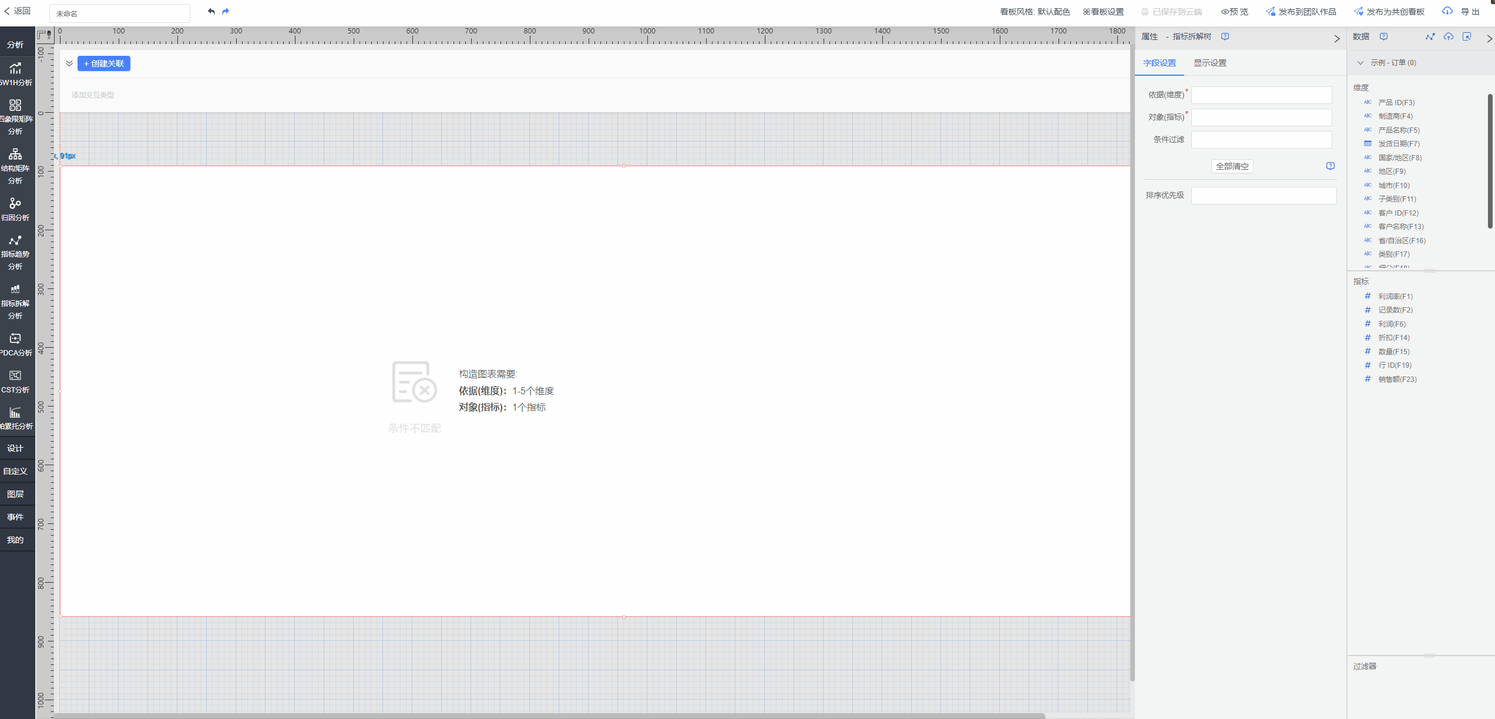Click the redo arrow in top toolbar
Image resolution: width=1495 pixels, height=719 pixels.
click(x=226, y=11)
